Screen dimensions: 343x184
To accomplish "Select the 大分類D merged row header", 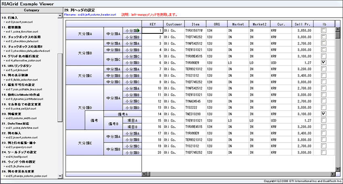I will click(85, 108).
